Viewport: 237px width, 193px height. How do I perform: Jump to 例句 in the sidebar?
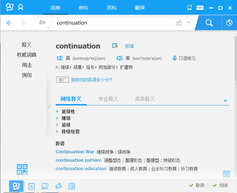(26, 75)
